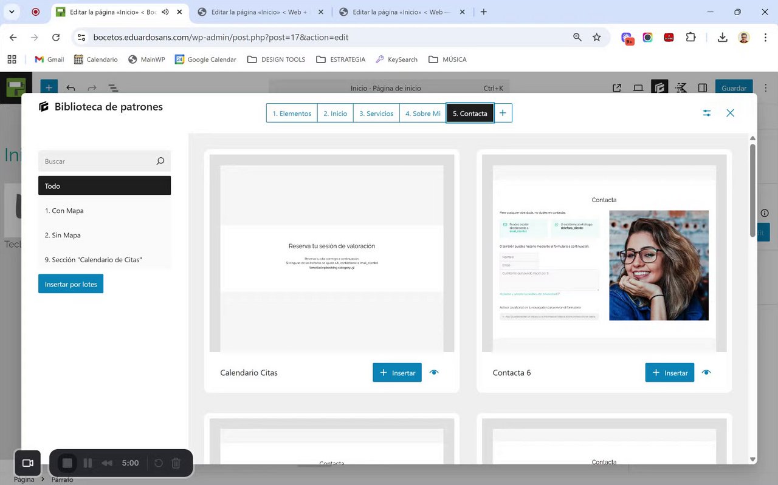Image resolution: width=778 pixels, height=485 pixels.
Task: Open the MainWP bookmark
Action: (x=146, y=59)
